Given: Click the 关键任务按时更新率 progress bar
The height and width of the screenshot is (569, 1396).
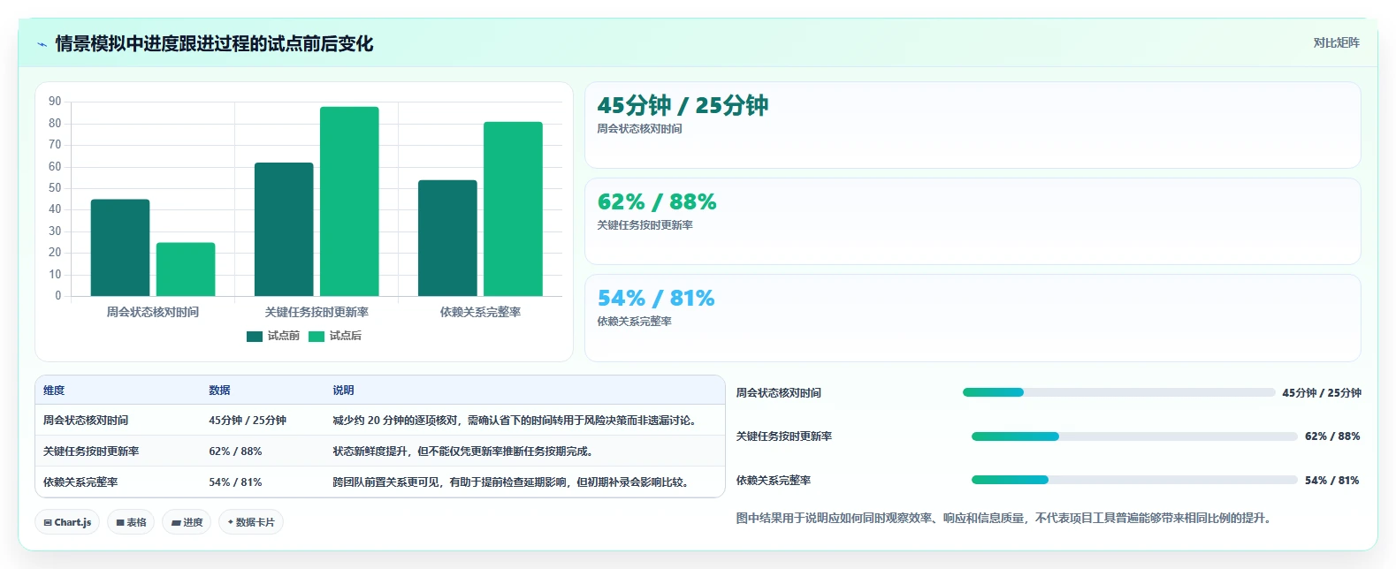Looking at the screenshot, I should click(1134, 436).
